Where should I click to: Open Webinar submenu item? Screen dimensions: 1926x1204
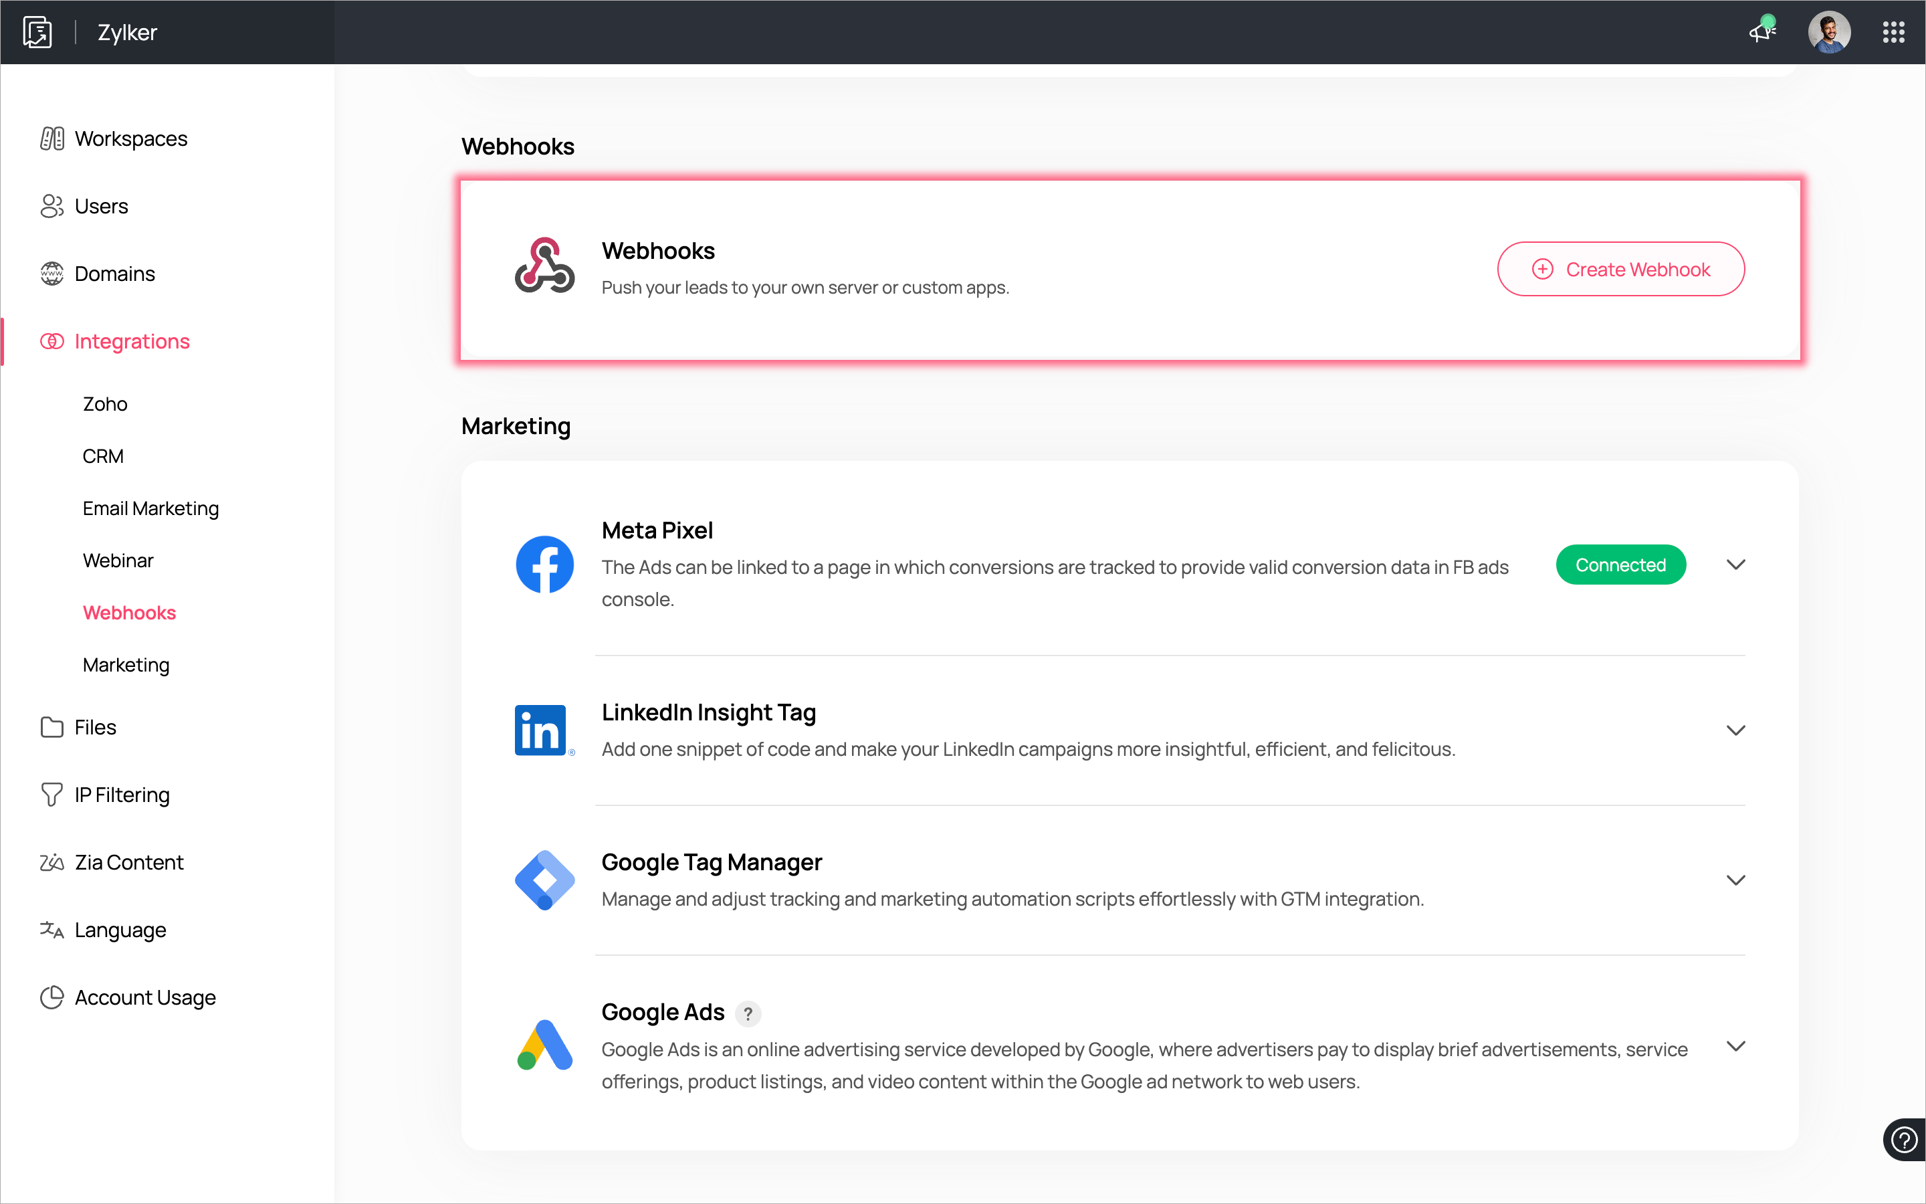tap(118, 561)
